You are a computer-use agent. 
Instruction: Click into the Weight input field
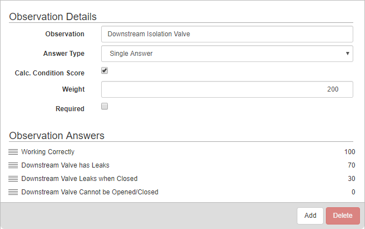(227, 89)
